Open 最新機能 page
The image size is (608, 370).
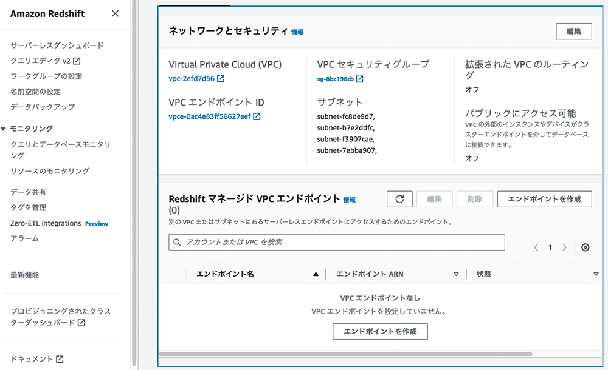click(24, 275)
